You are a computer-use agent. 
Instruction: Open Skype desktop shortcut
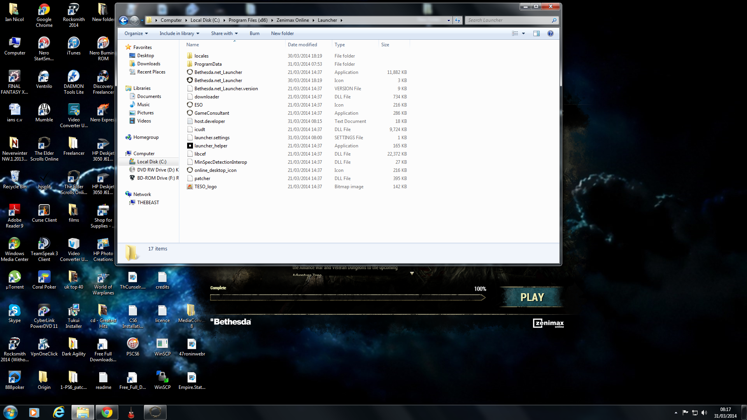coord(15,313)
